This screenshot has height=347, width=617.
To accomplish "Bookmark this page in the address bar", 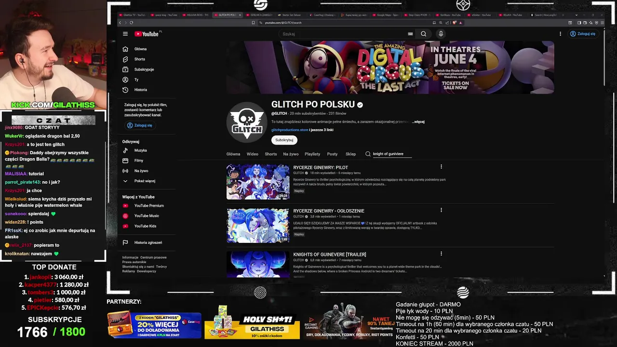I will click(x=253, y=23).
